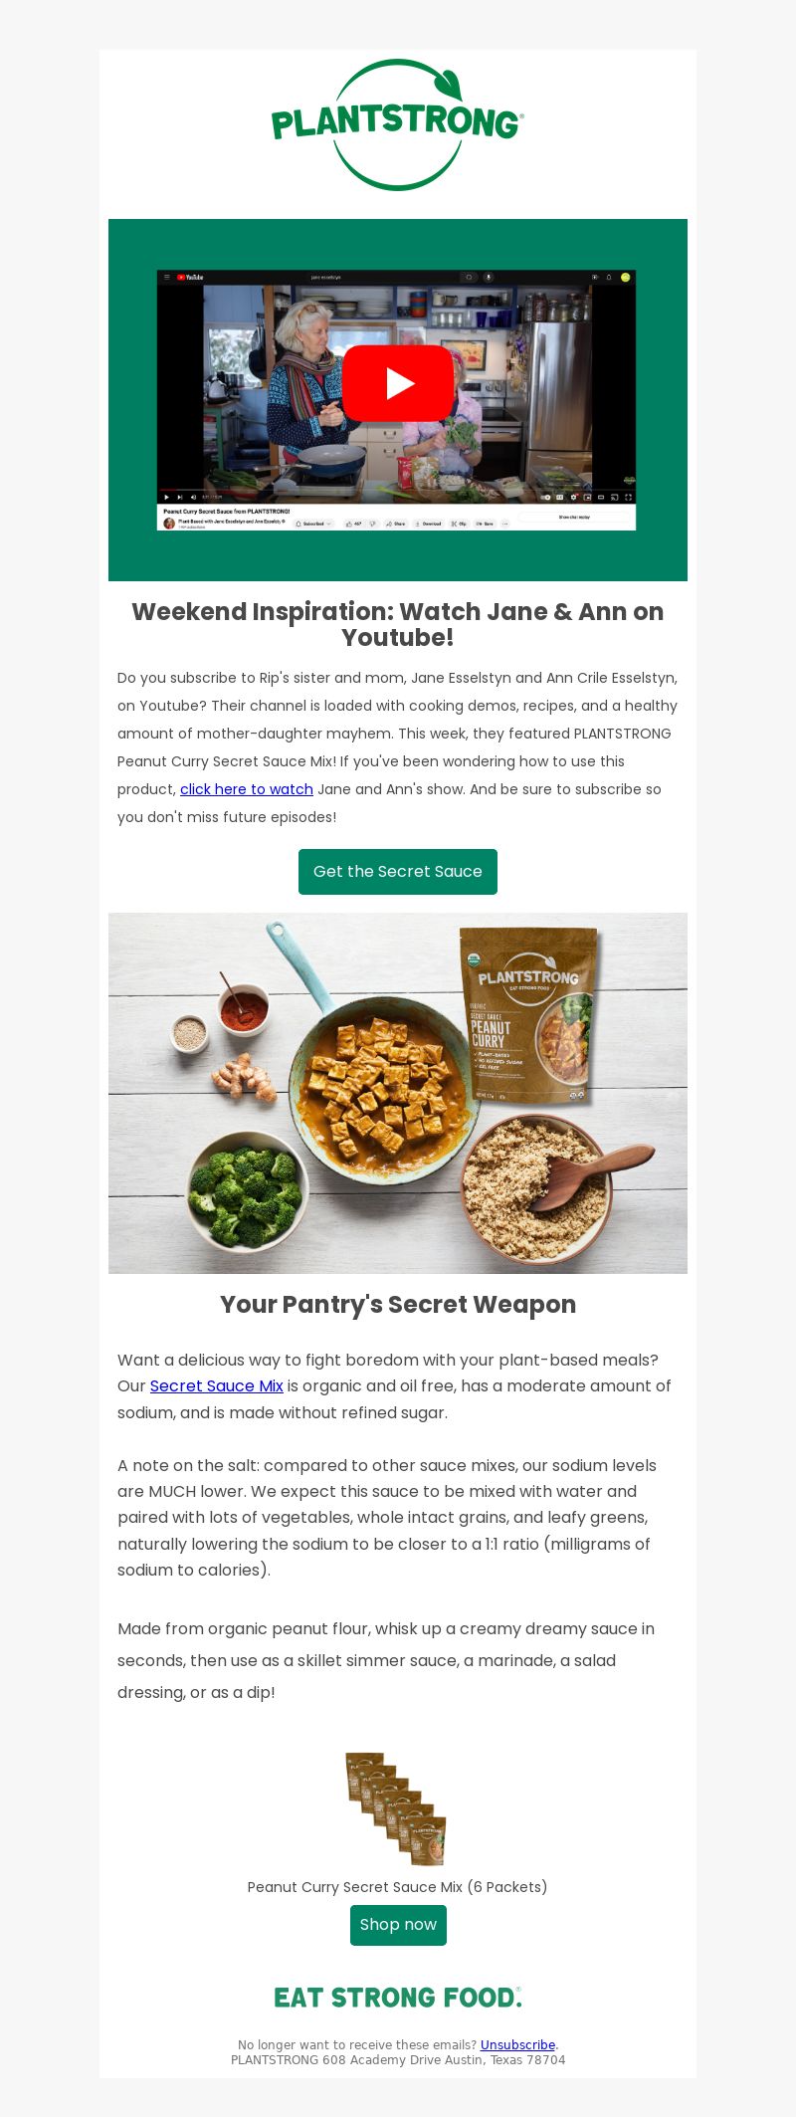Click the video progress bar in the player

397,490
